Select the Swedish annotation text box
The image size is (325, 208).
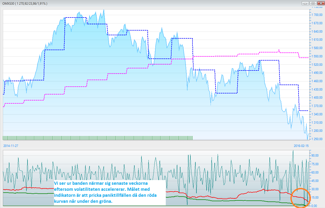tap(109, 193)
